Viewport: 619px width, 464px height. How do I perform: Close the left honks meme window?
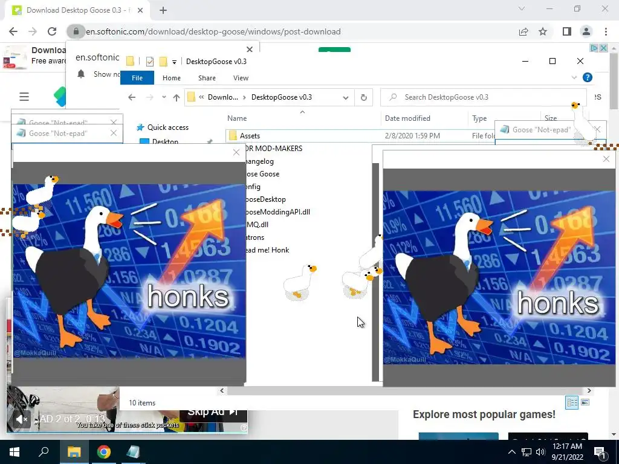(x=236, y=152)
